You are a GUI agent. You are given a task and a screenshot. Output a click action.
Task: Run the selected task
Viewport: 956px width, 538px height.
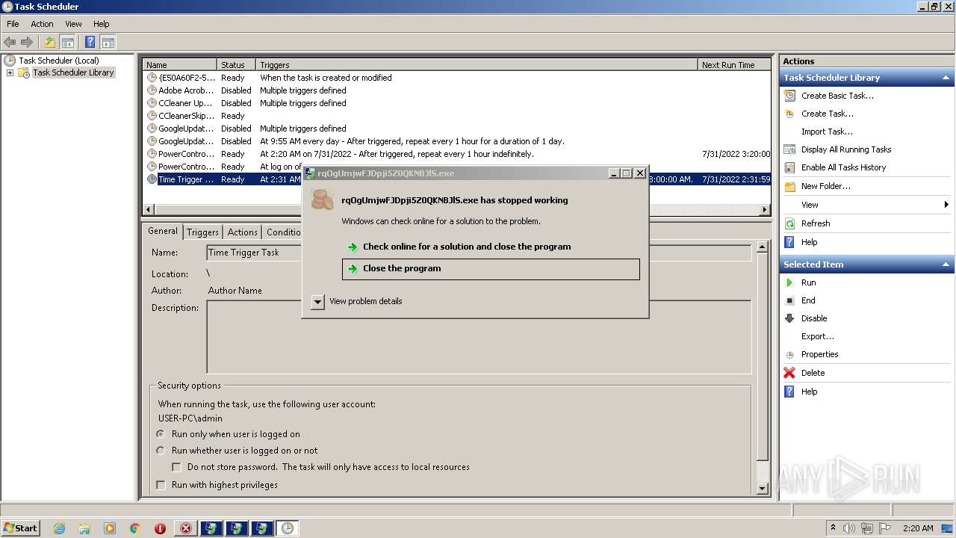(x=808, y=282)
